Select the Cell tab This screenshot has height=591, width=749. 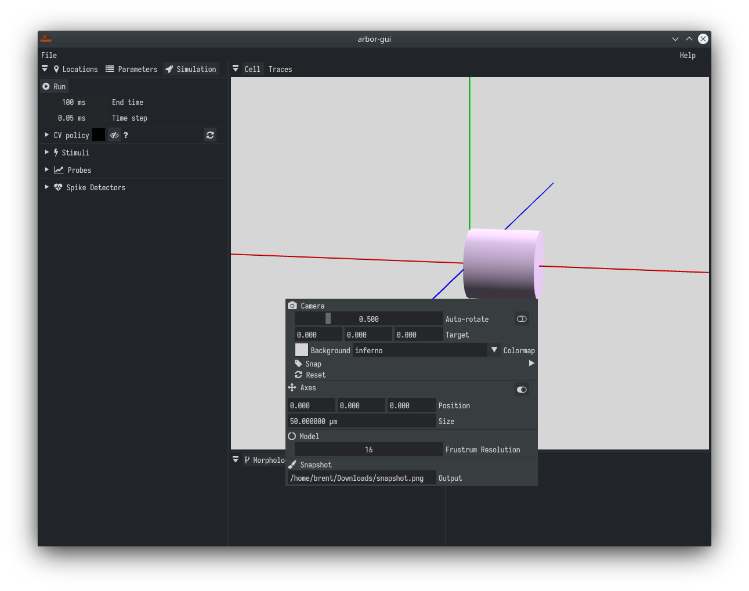[252, 69]
